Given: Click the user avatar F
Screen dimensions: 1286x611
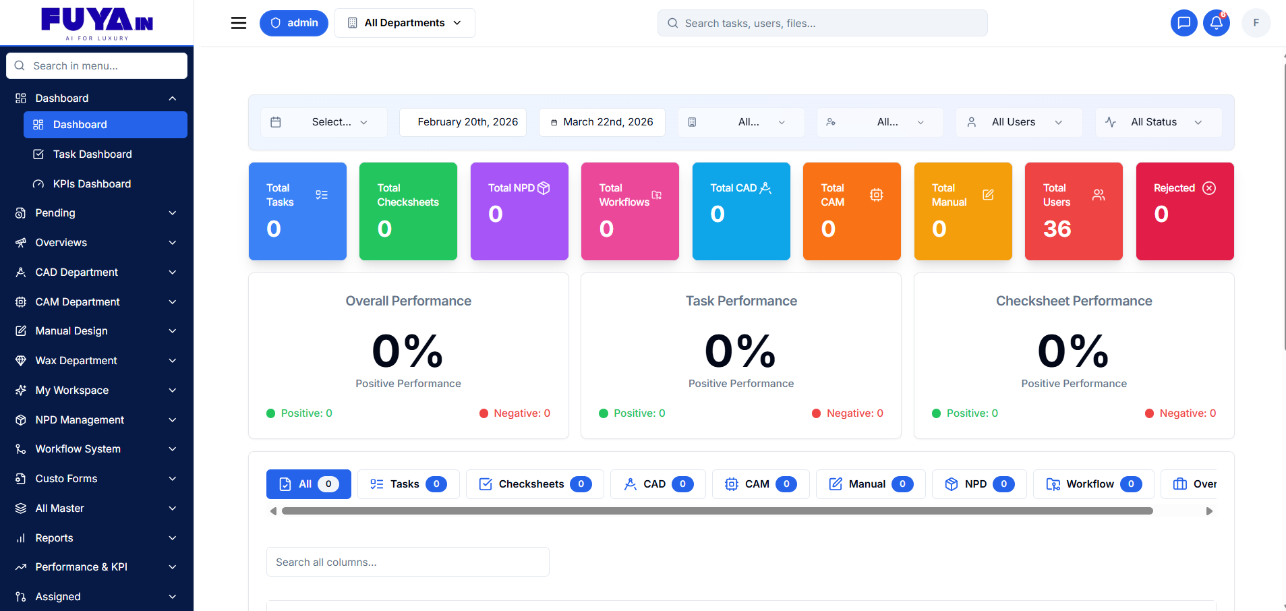Looking at the screenshot, I should (1256, 23).
